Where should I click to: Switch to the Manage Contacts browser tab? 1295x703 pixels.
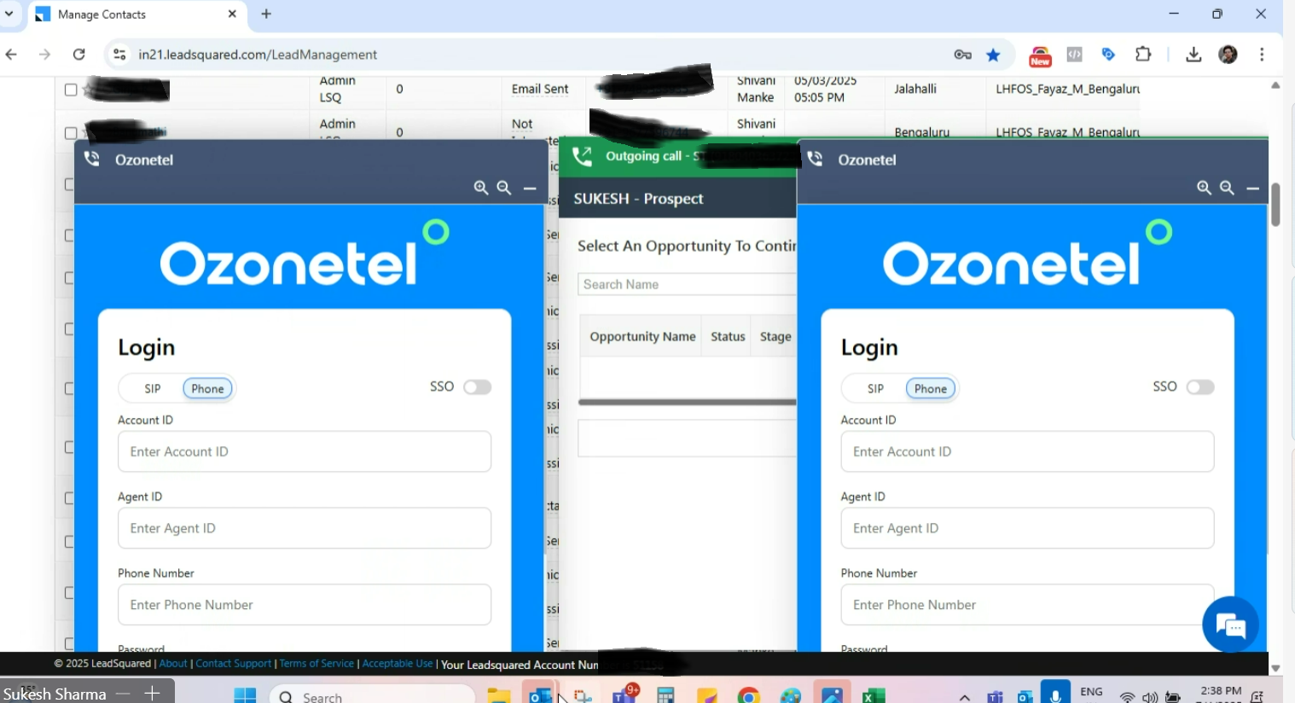point(136,15)
